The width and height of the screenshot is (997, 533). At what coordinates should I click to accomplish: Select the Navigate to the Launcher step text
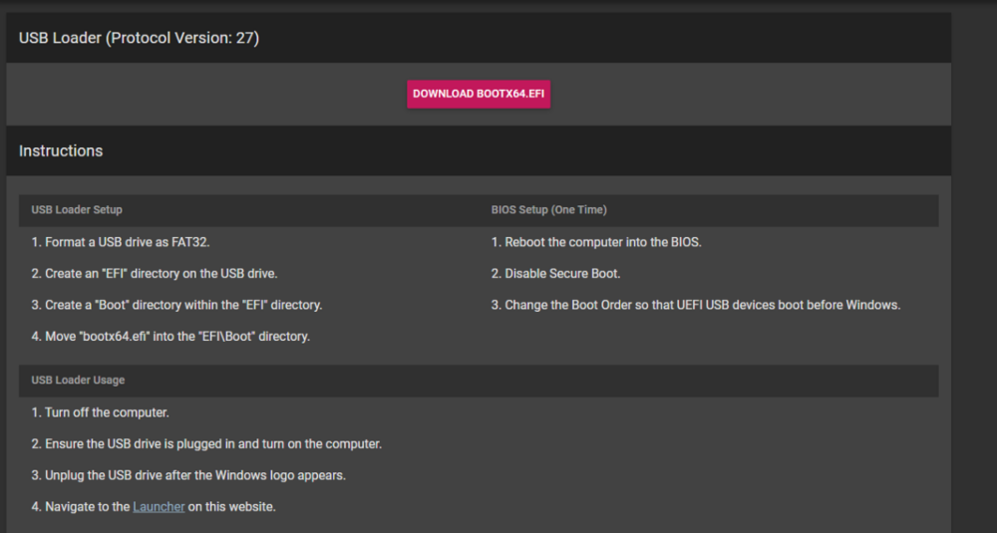154,507
